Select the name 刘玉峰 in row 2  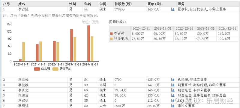pos(23,80)
